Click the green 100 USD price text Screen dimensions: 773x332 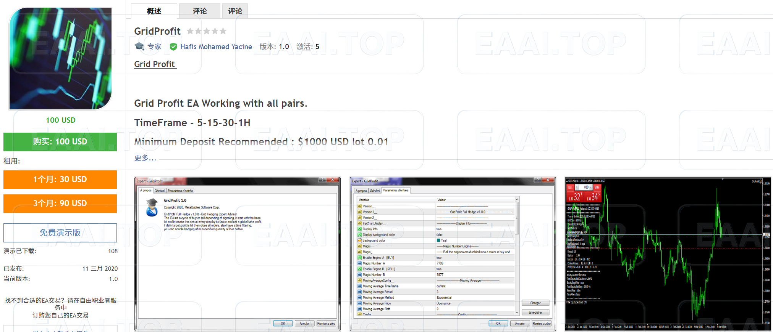[x=60, y=120]
